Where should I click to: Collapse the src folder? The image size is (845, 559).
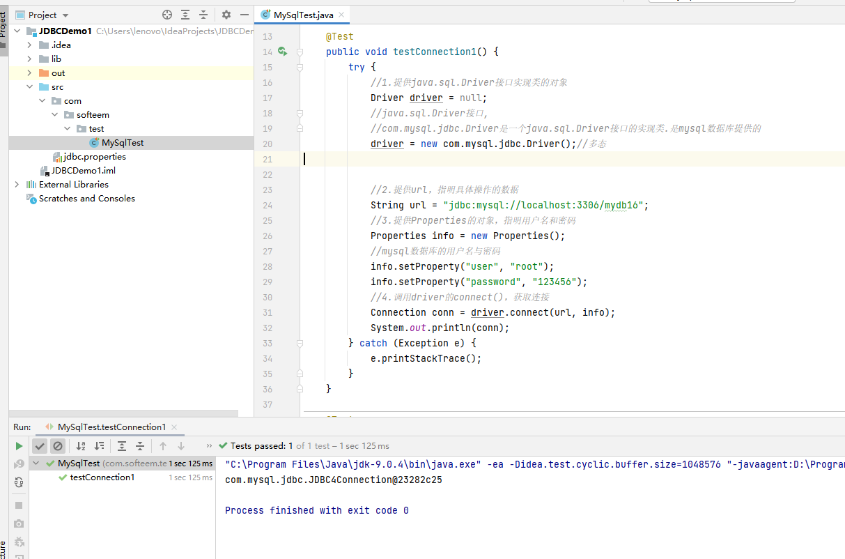(29, 87)
